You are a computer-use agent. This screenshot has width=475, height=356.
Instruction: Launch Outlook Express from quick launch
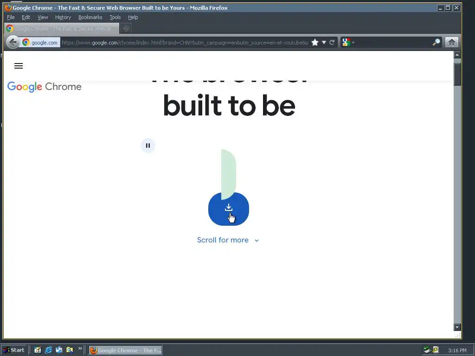click(x=59, y=350)
